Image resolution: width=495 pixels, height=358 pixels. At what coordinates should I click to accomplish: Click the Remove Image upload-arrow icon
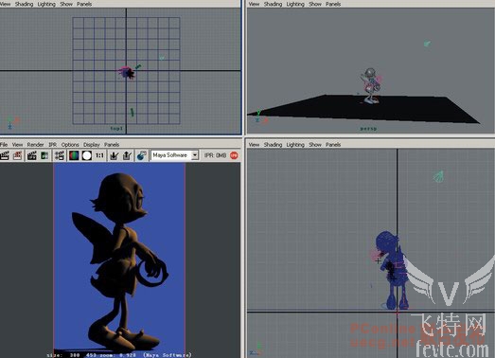coord(127,155)
